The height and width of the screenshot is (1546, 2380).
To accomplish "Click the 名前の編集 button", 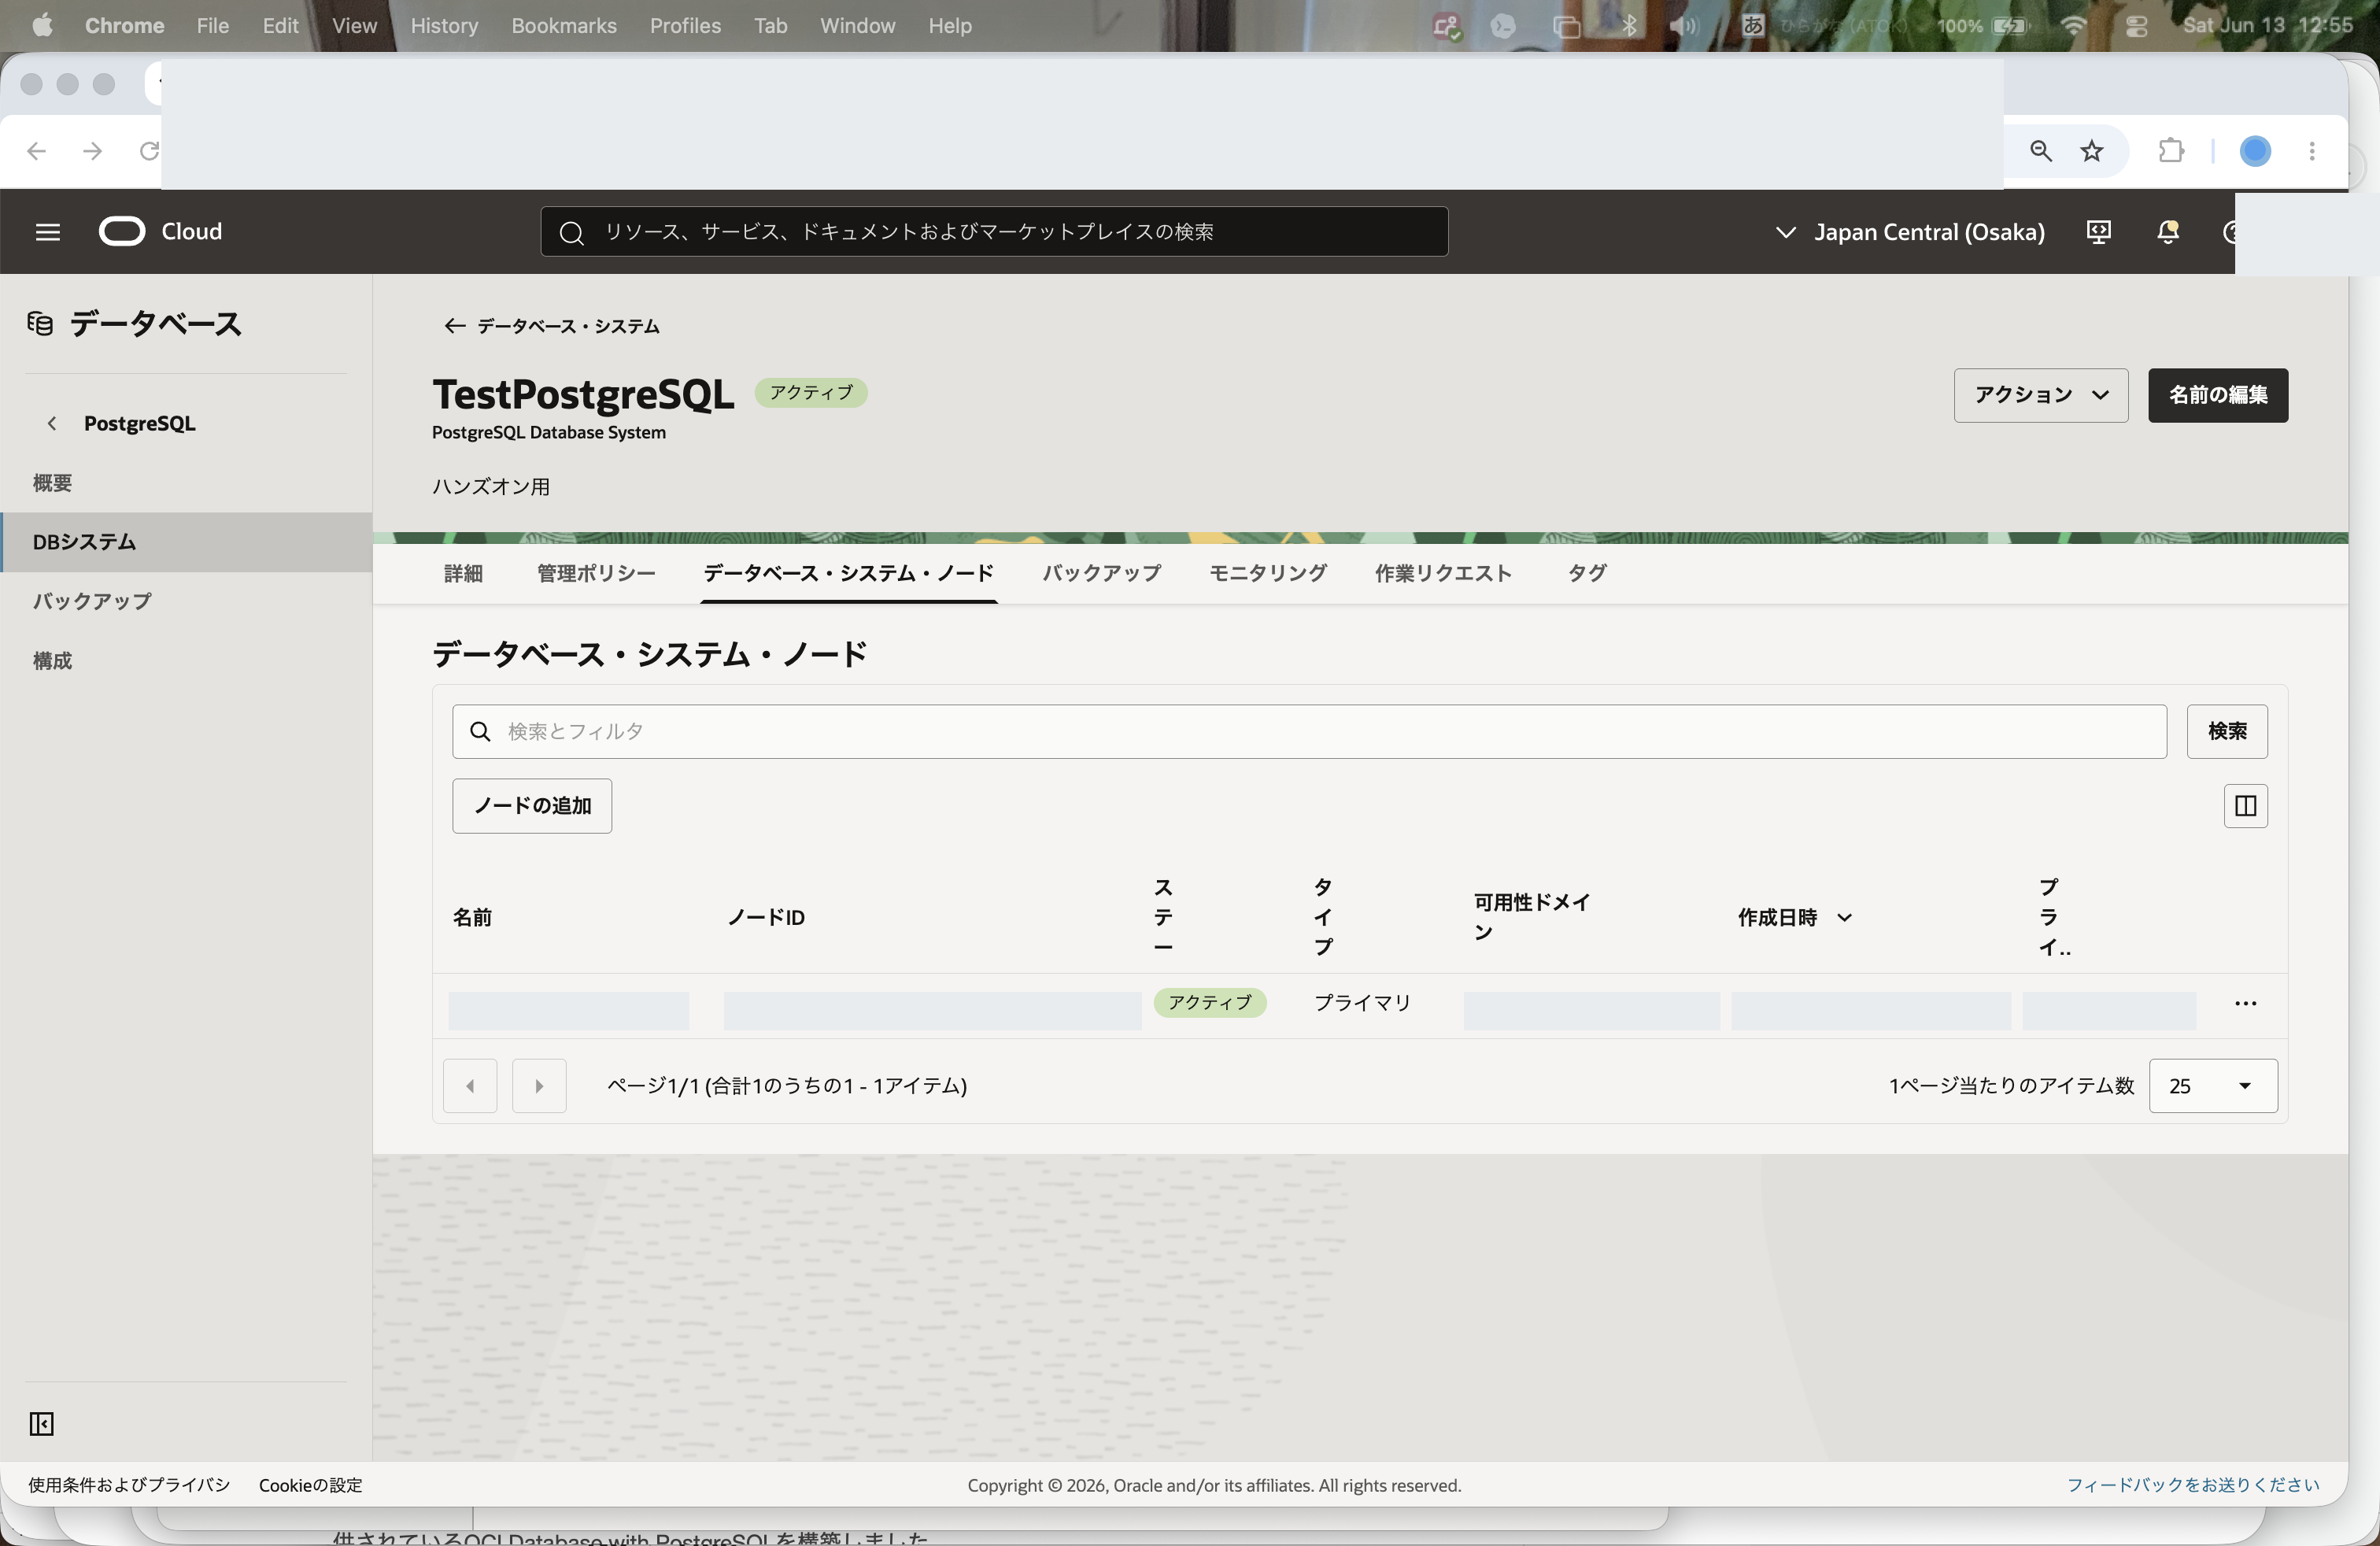I will [x=2217, y=395].
